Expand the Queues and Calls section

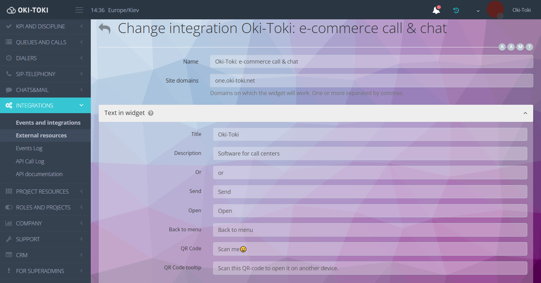click(41, 42)
